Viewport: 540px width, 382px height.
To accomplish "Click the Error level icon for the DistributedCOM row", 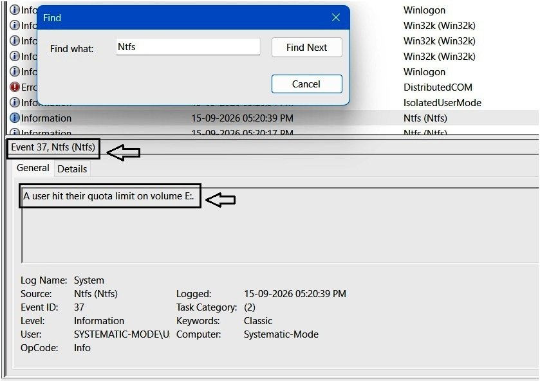I will [x=15, y=87].
